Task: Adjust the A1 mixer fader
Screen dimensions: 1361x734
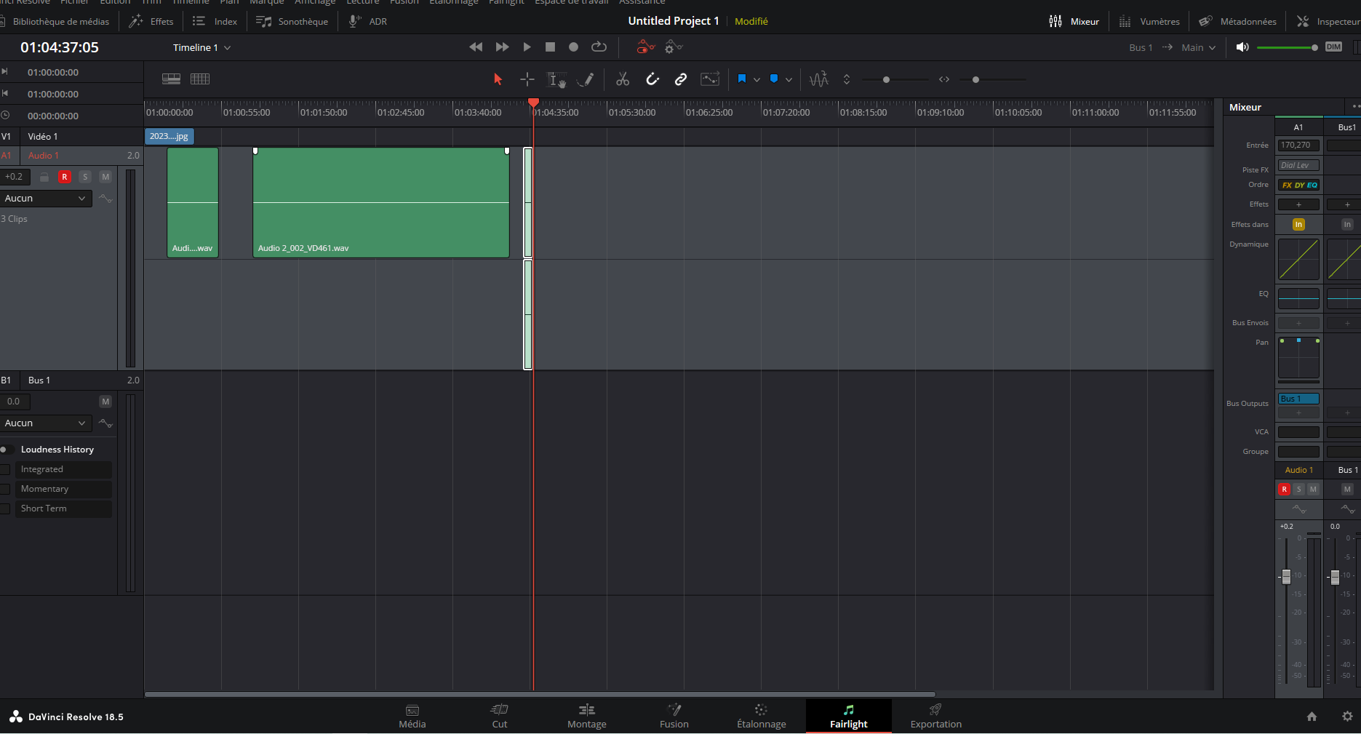Action: [1286, 577]
